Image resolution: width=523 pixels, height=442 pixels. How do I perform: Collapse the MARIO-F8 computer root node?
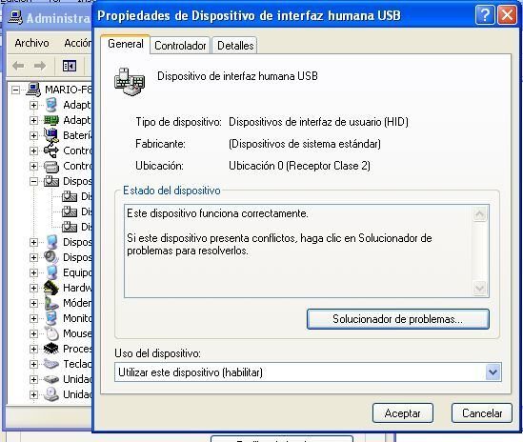15,90
